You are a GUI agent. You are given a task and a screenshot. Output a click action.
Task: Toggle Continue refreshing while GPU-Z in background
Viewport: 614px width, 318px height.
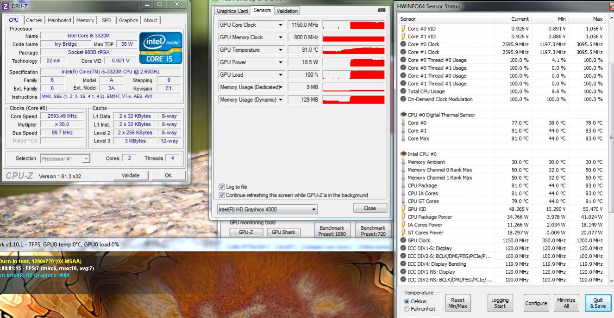click(x=222, y=195)
